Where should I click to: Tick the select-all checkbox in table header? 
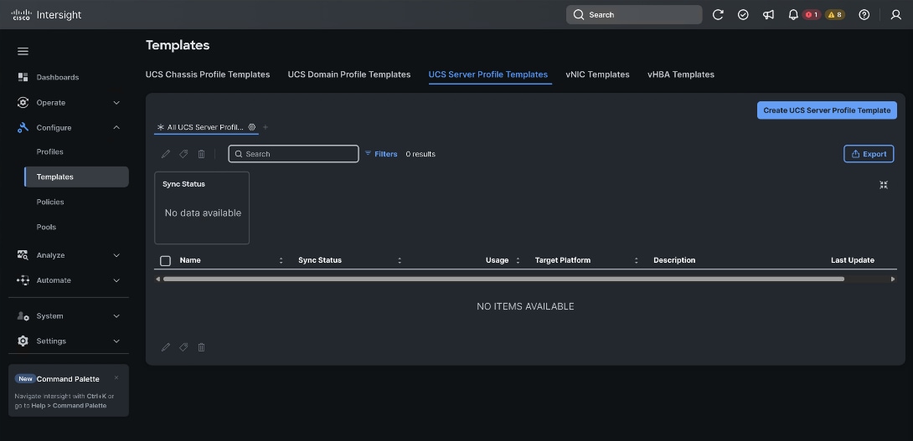pos(165,260)
